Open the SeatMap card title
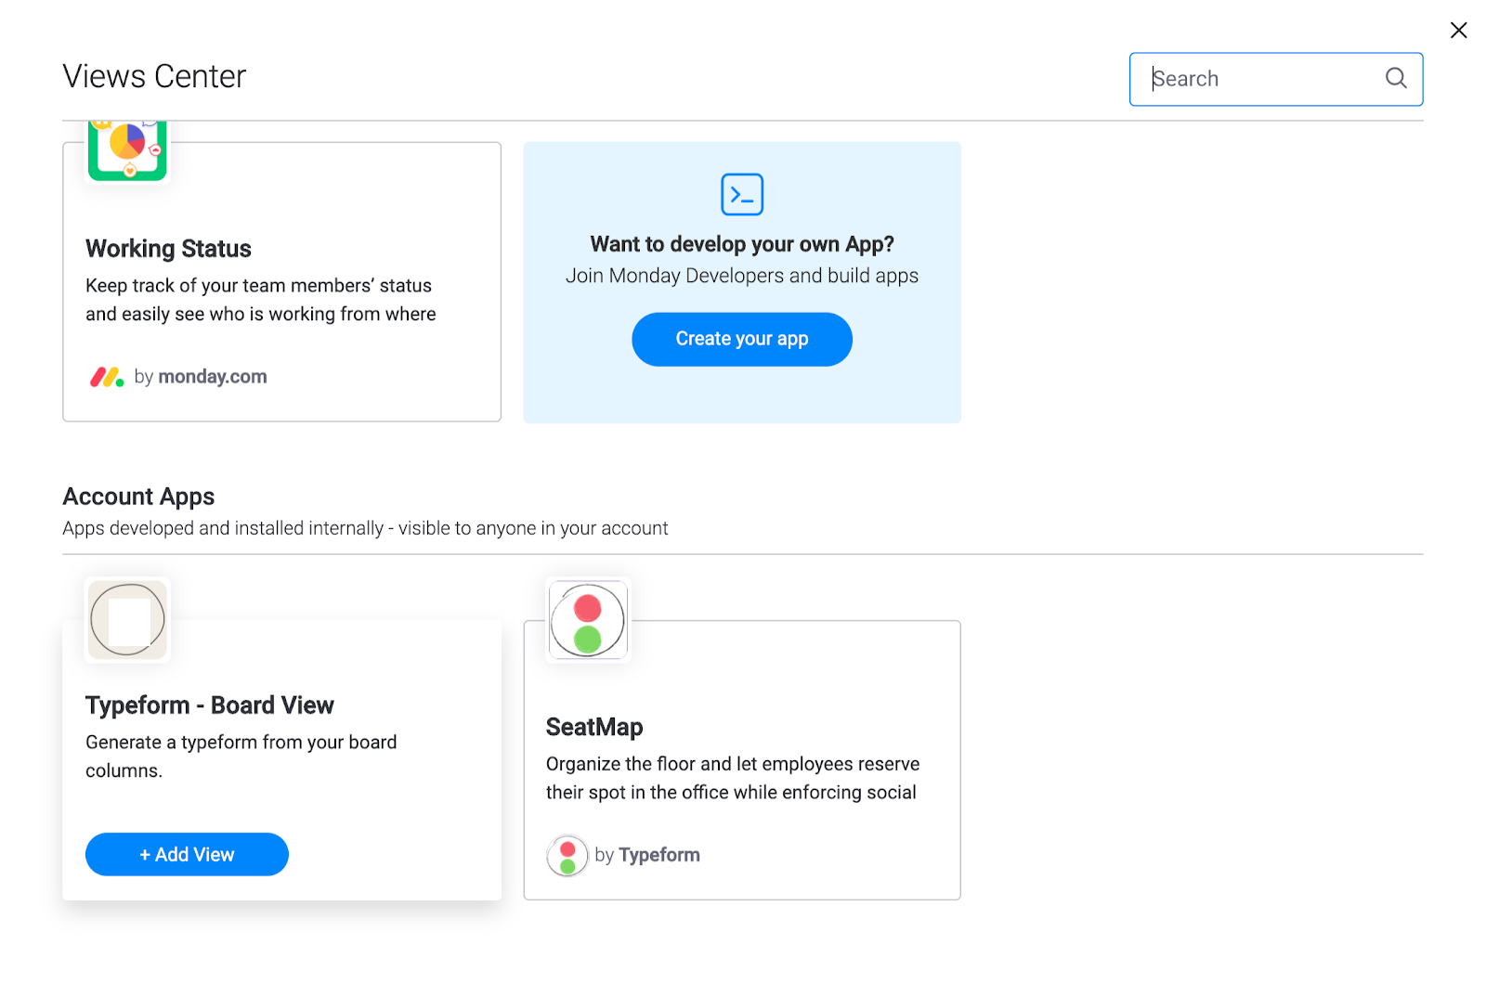The width and height of the screenshot is (1486, 996). tap(594, 727)
